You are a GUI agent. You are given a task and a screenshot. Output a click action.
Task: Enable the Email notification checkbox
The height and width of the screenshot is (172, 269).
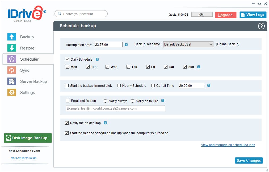pos(68,101)
